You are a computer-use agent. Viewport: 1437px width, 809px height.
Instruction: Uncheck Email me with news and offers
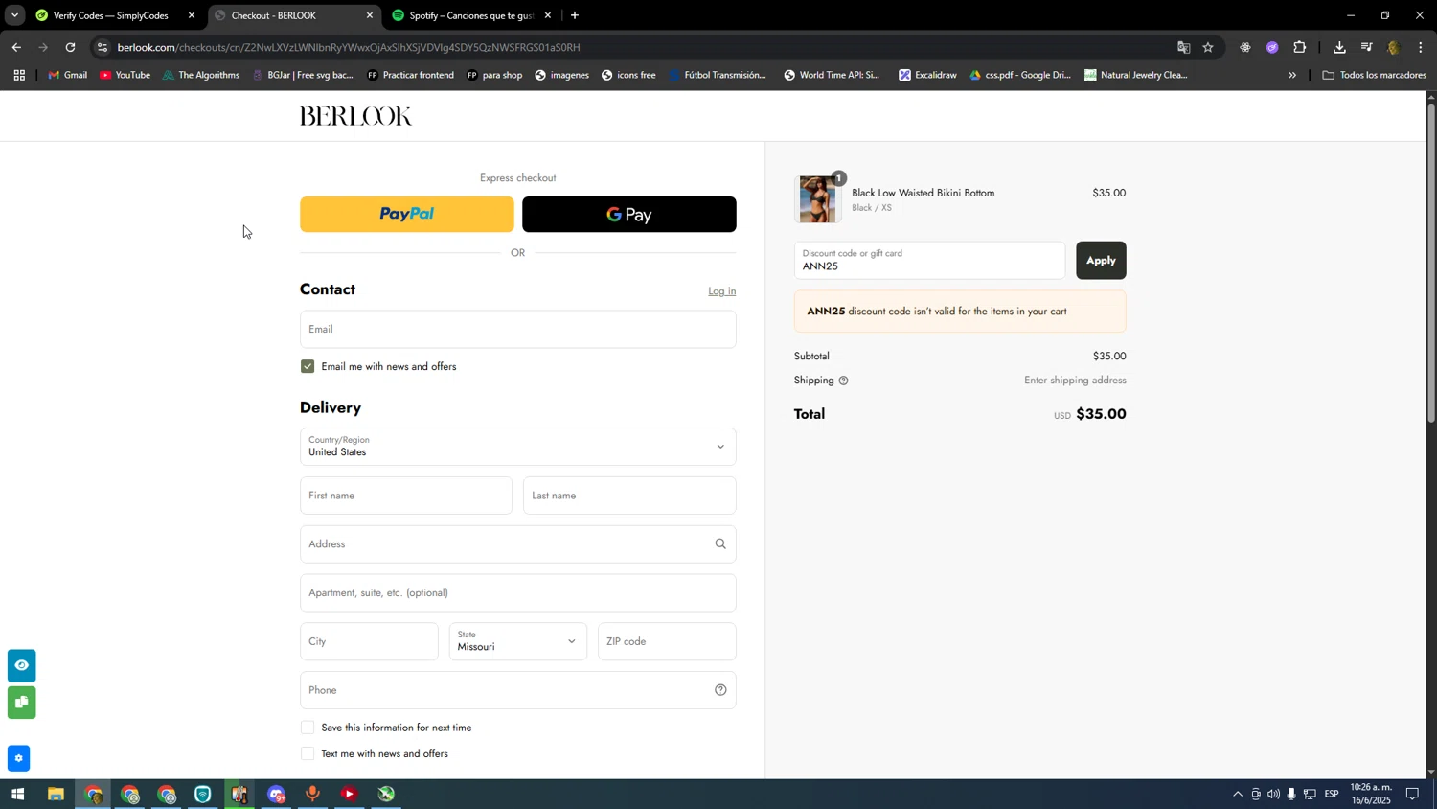point(308,366)
